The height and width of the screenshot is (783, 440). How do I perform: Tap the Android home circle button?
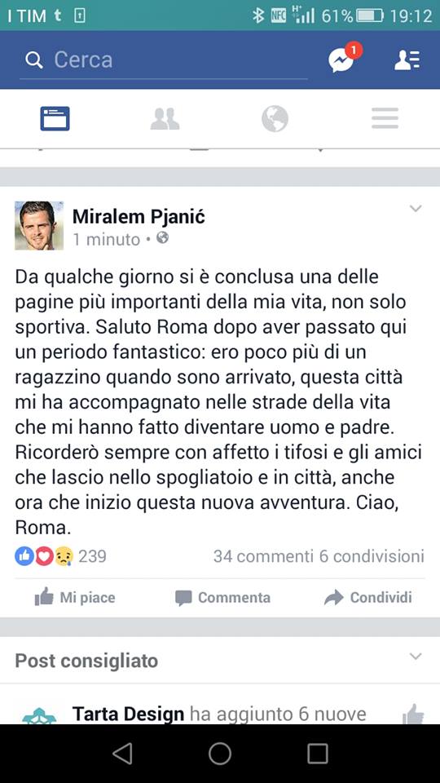pyautogui.click(x=220, y=754)
